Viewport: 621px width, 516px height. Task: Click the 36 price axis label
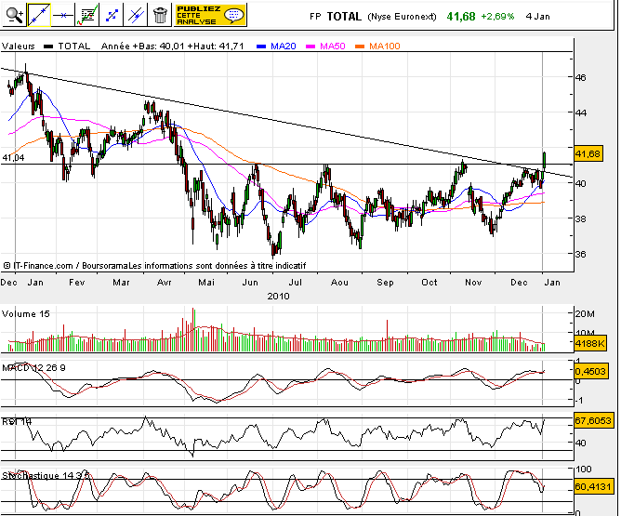[580, 254]
